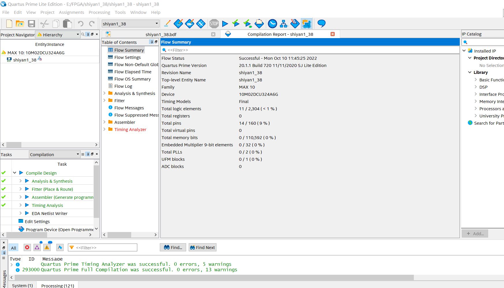Open the Compilation dropdown in Tasks
504x288 pixels.
coord(55,154)
